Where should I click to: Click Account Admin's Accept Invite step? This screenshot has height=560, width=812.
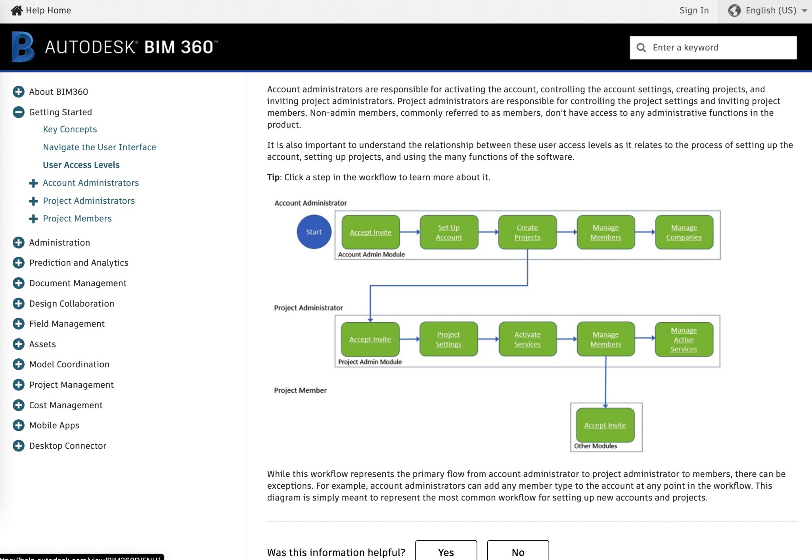pyautogui.click(x=371, y=232)
